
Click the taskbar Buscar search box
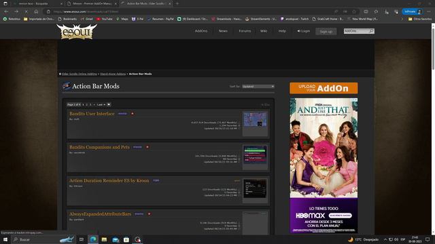pyautogui.click(x=43, y=239)
